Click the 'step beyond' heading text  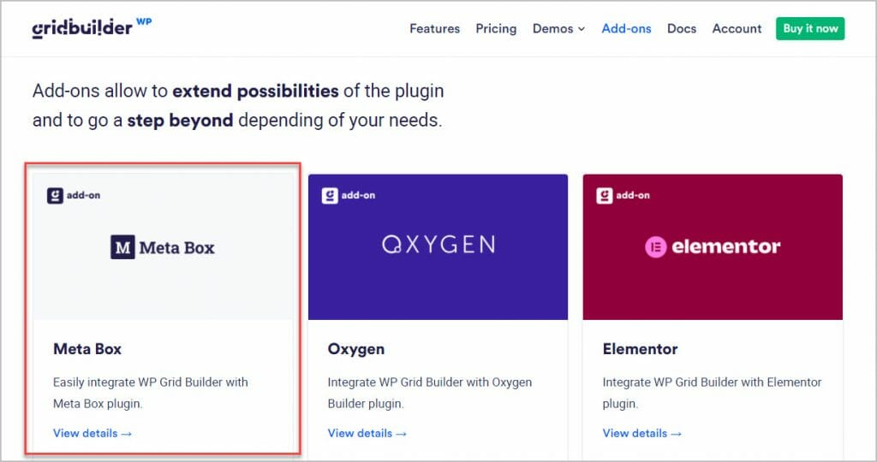(180, 120)
